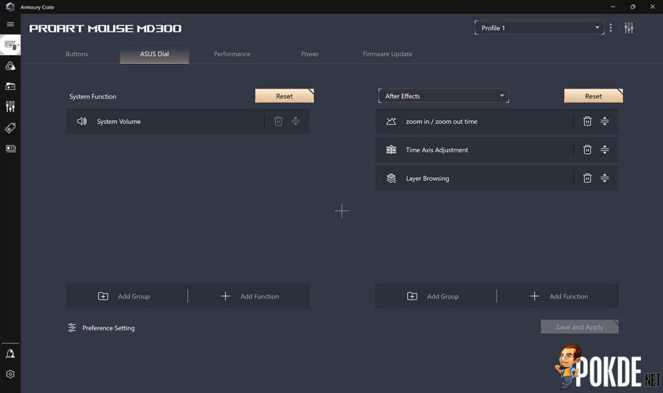Delete Time Axis Adjustment function
This screenshot has width=663, height=393.
point(587,149)
